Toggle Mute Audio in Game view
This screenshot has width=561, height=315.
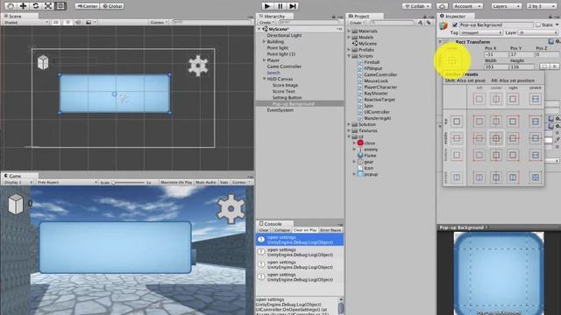coord(206,182)
